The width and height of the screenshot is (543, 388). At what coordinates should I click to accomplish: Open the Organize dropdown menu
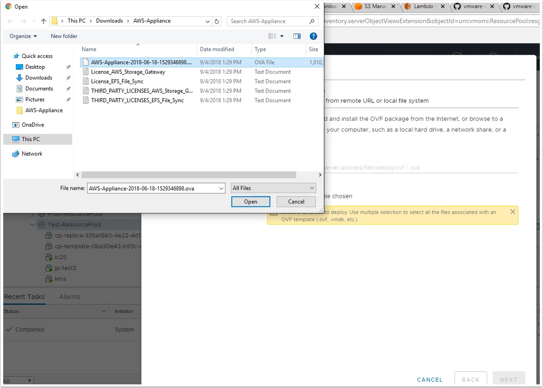pyautogui.click(x=23, y=36)
